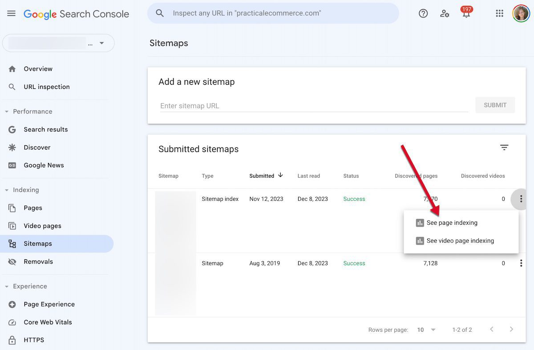This screenshot has width=534, height=350.
Task: Select See video page indexing
Action: tap(461, 241)
